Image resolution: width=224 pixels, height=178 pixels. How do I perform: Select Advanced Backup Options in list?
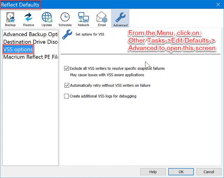pyautogui.click(x=30, y=34)
